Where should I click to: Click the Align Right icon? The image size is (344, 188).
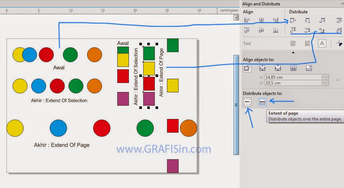(x=276, y=20)
